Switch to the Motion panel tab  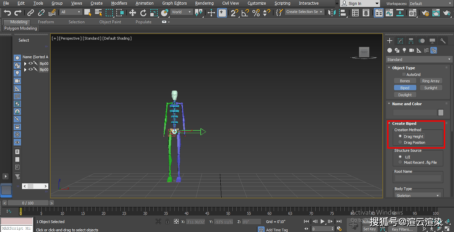(422, 41)
